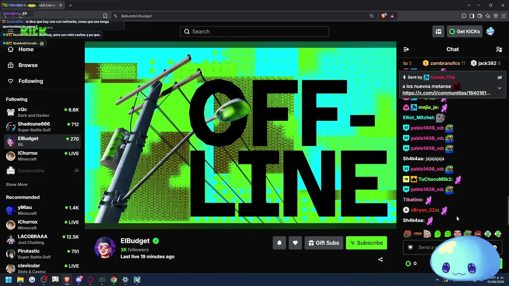This screenshot has height=286, width=509.
Task: Click the angry red face emote
Action: [478, 234]
